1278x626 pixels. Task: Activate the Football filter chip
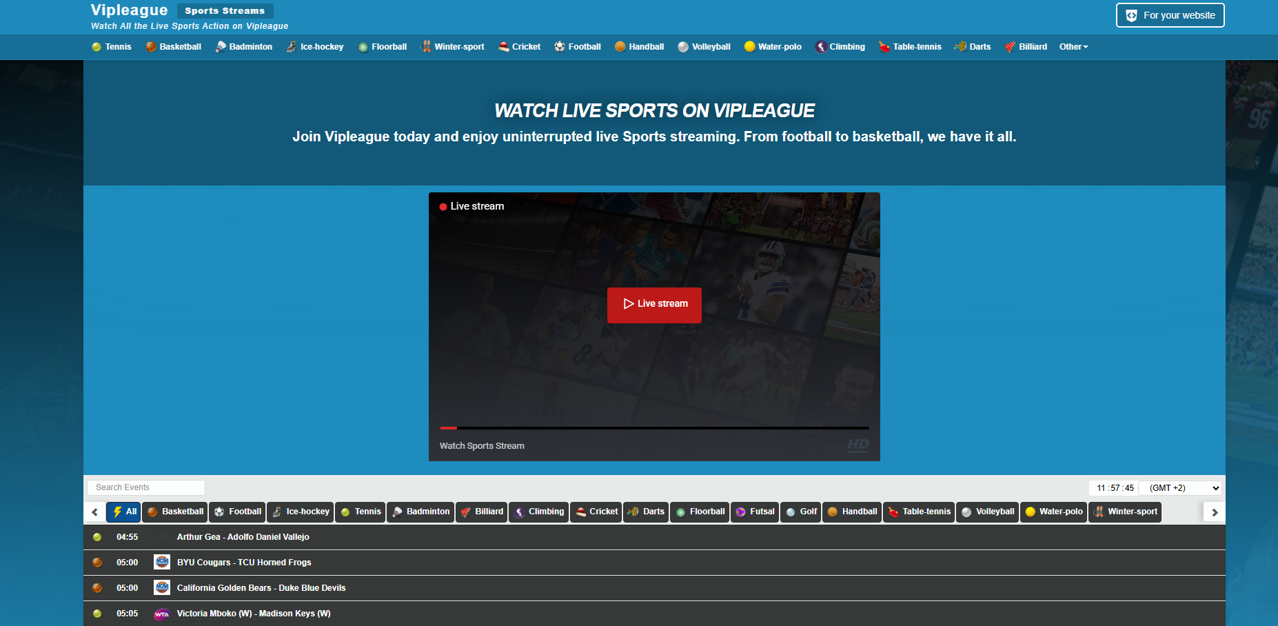click(x=237, y=512)
